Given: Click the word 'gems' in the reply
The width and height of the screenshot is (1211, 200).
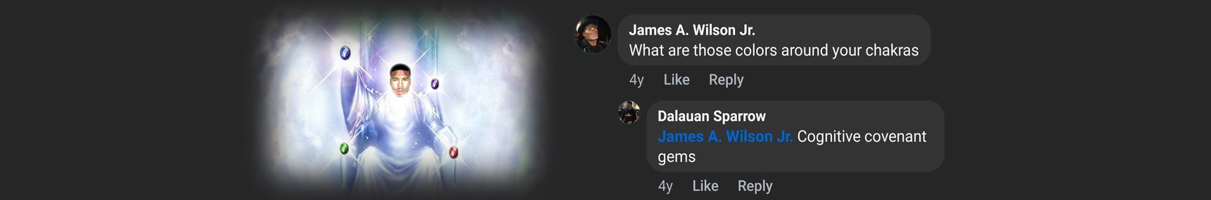Looking at the screenshot, I should click(676, 157).
